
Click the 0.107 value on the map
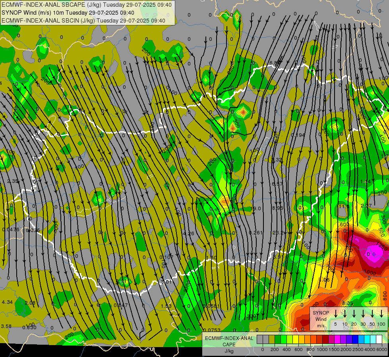pos(166,257)
